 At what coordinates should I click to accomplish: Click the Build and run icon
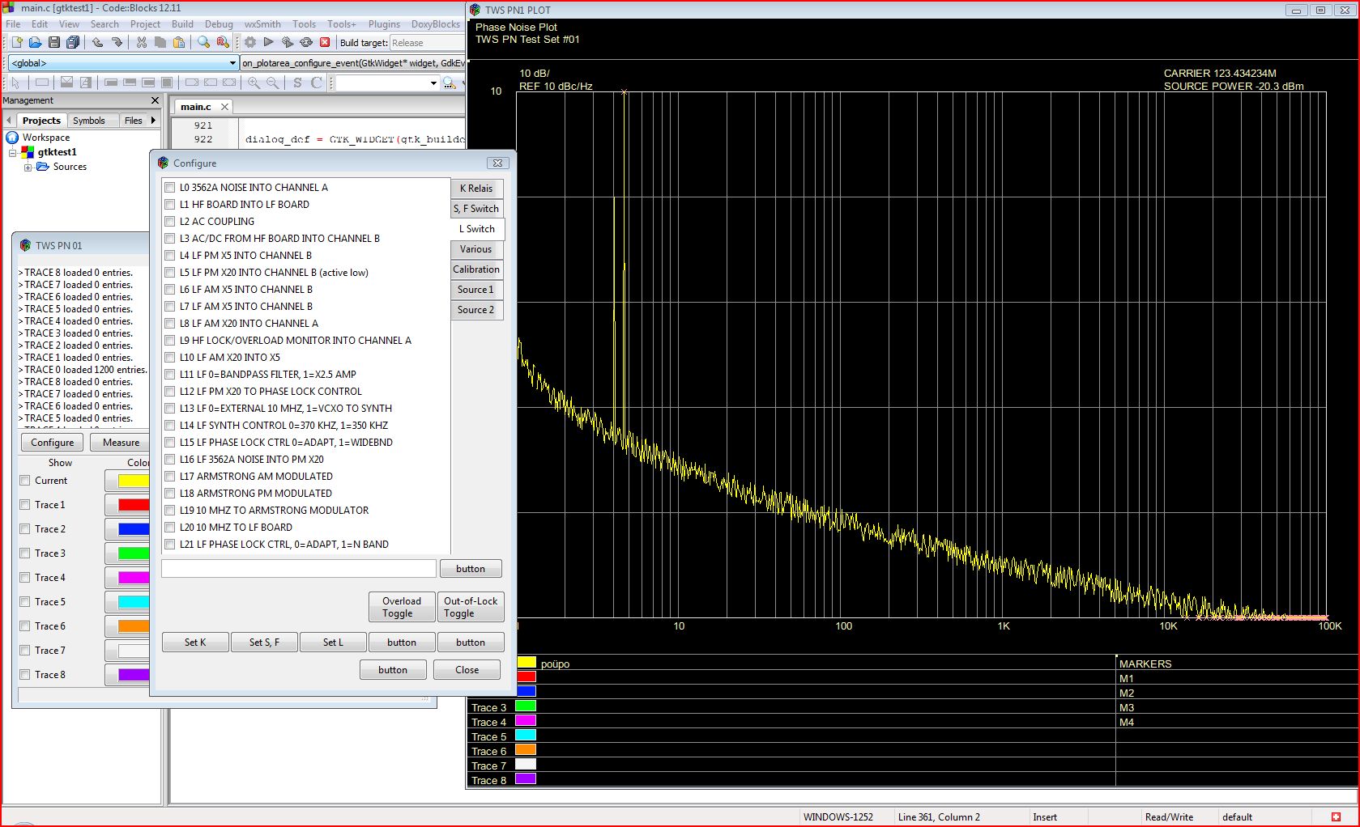point(288,42)
